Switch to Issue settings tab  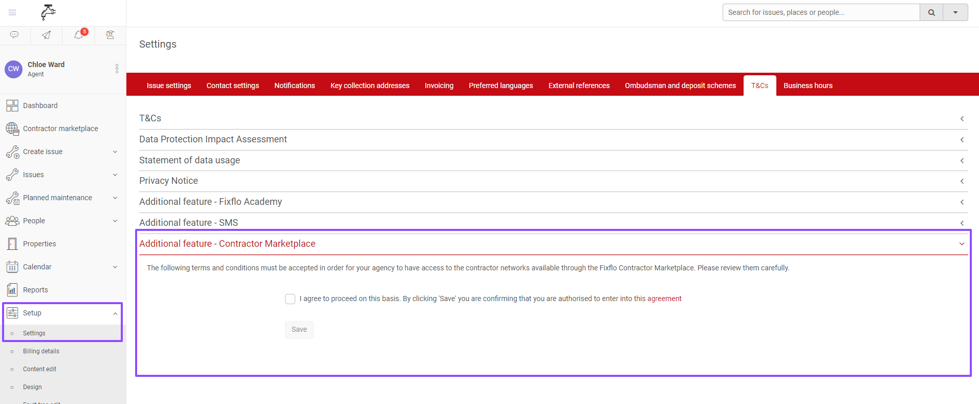click(x=169, y=86)
